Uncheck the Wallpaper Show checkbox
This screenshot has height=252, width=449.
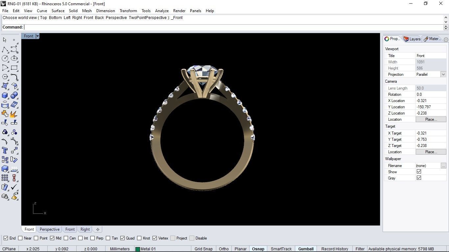click(419, 172)
